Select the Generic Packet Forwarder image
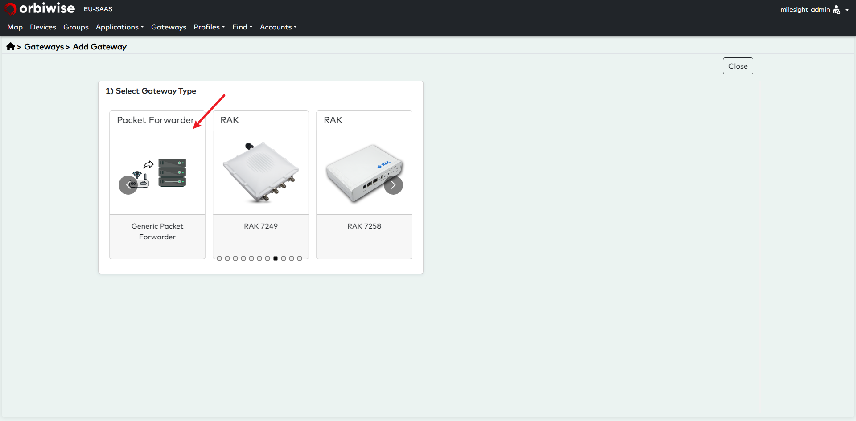 (157, 174)
